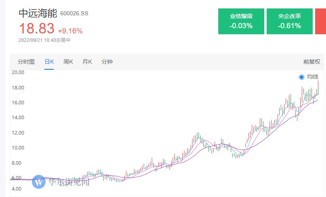The image size is (326, 197).
Task: Toggle the 均线 radio button
Action: (302, 77)
